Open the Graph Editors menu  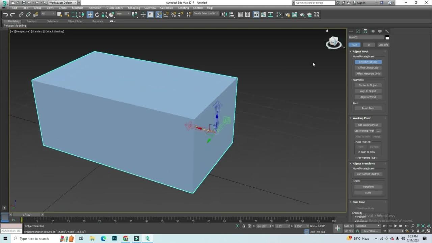114,8
